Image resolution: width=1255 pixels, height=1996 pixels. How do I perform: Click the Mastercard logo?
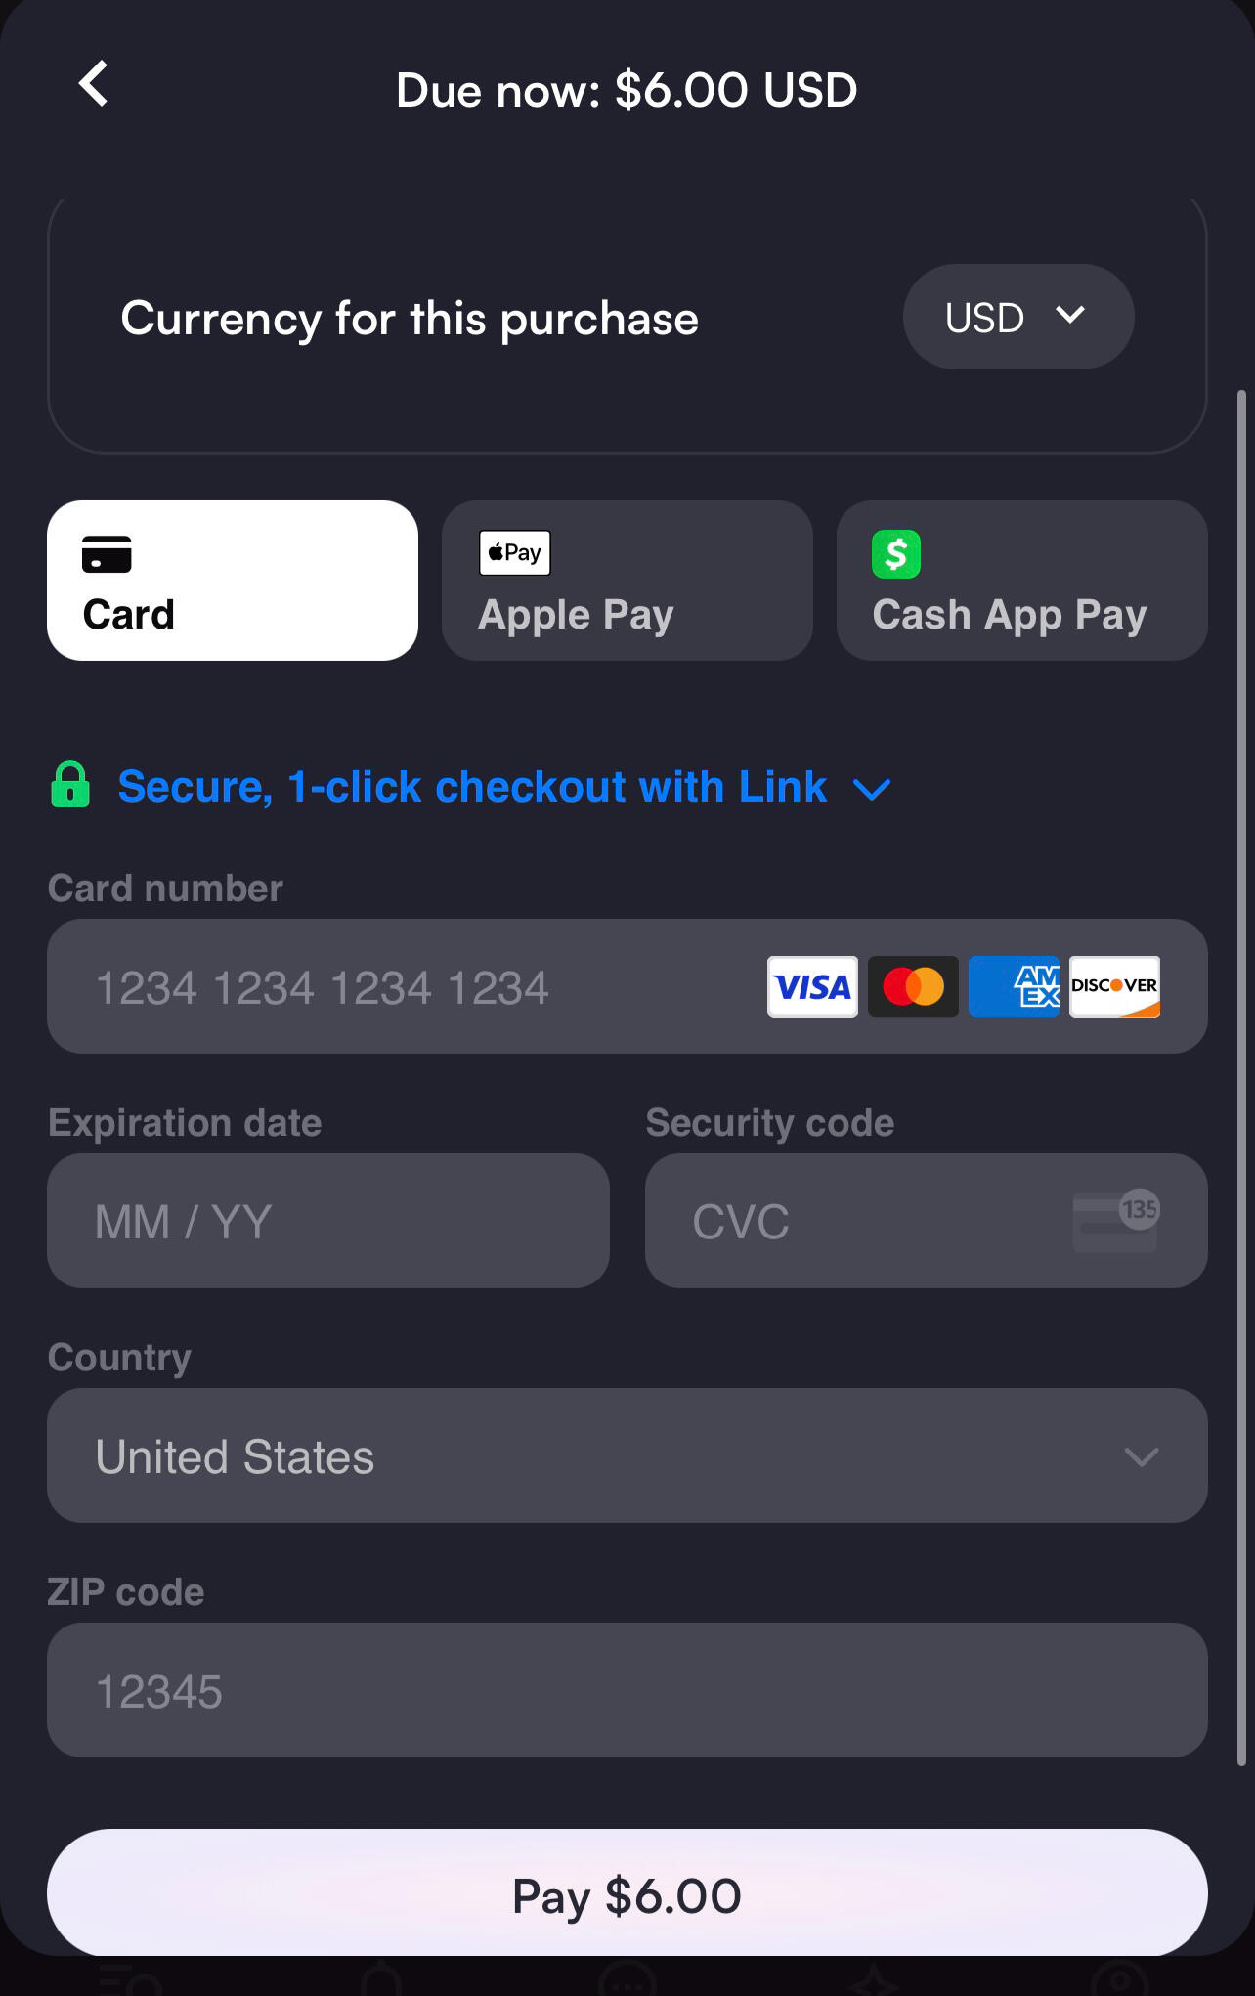pos(913,986)
